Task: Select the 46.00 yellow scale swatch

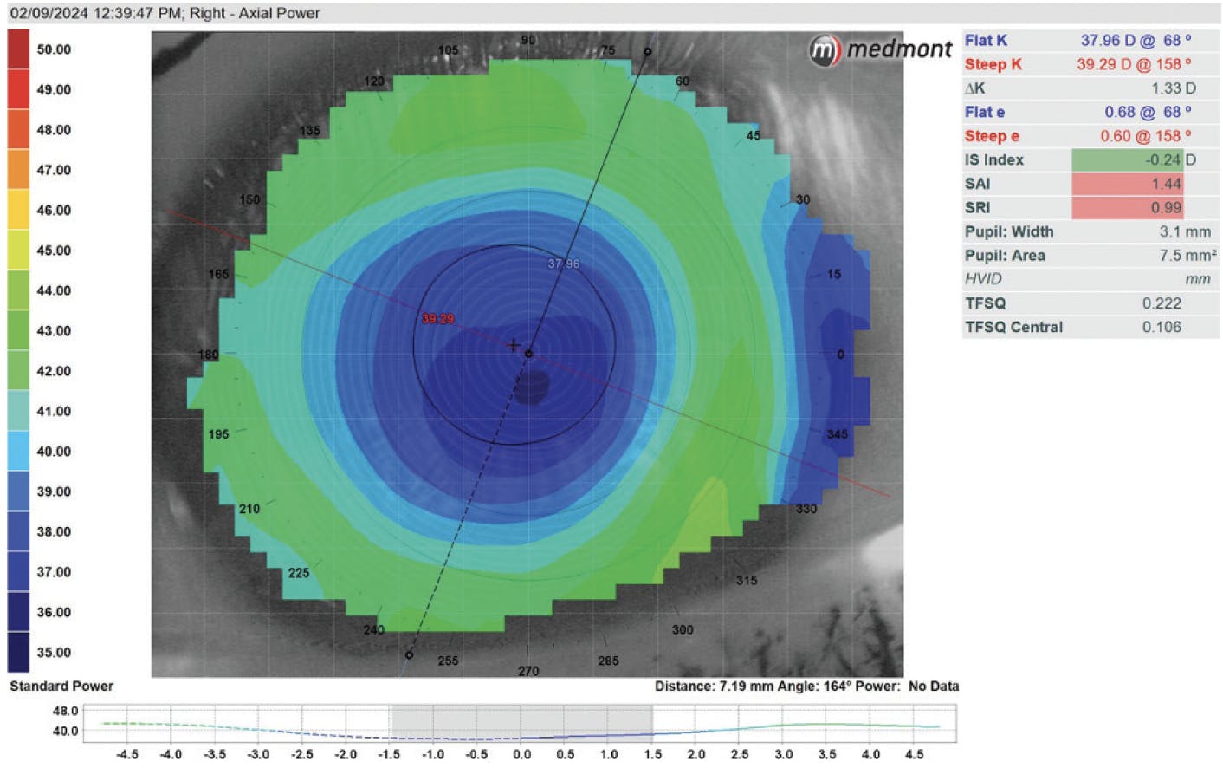Action: point(18,210)
